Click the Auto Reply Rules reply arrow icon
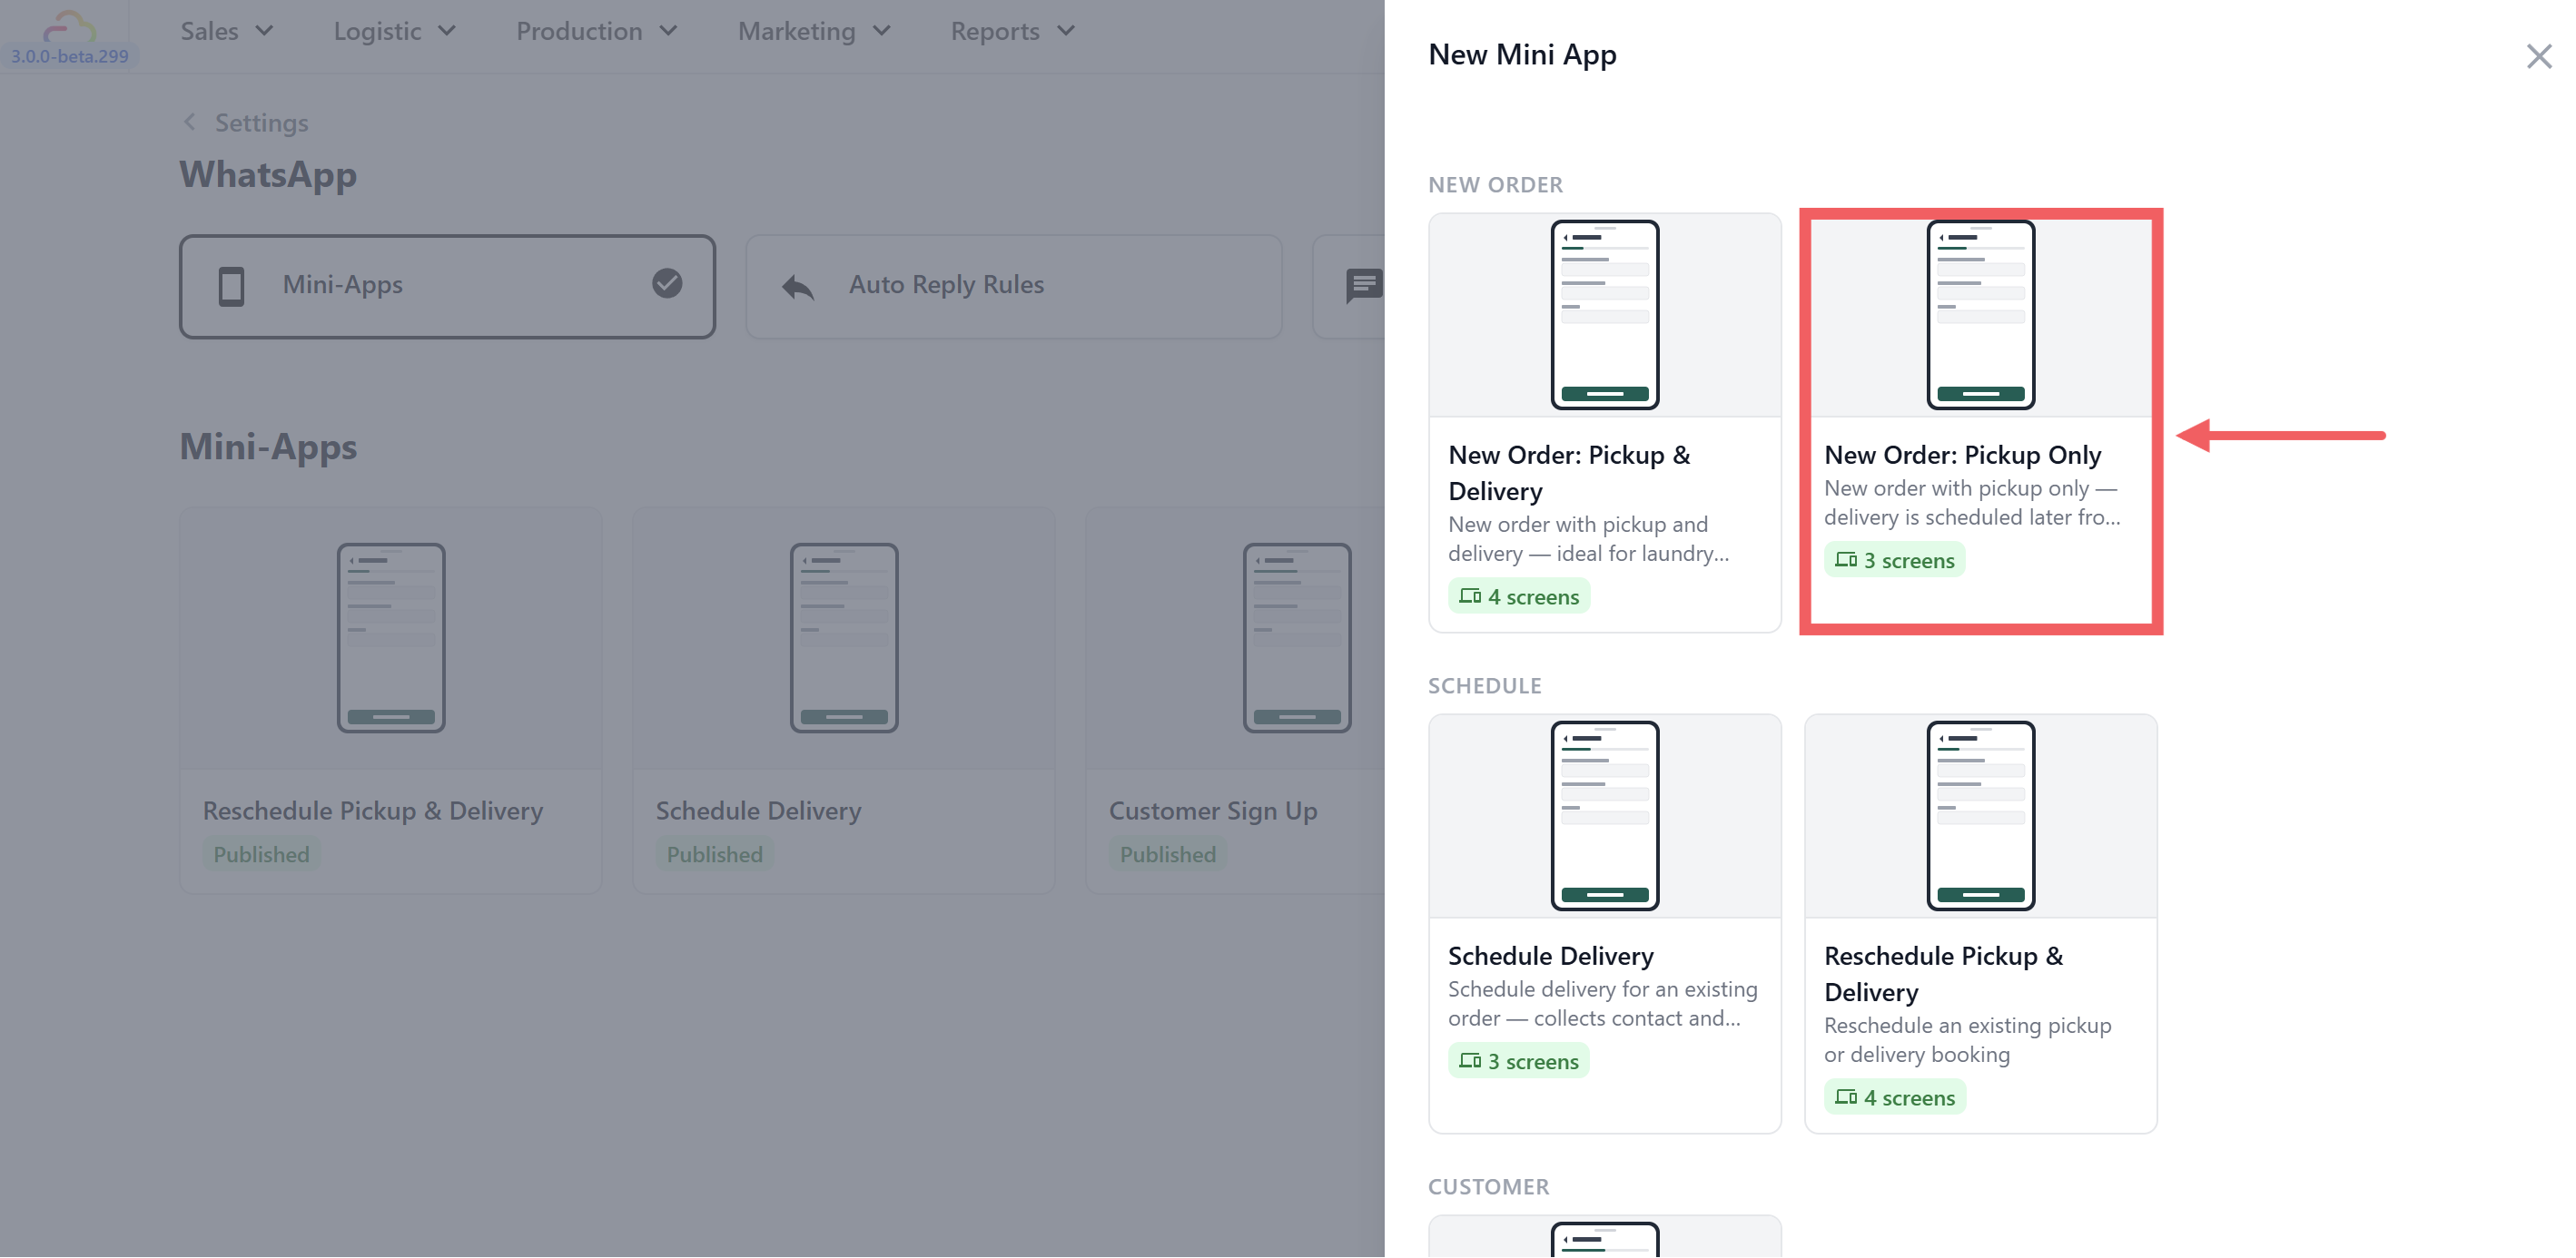The image size is (2576, 1258). click(798, 287)
